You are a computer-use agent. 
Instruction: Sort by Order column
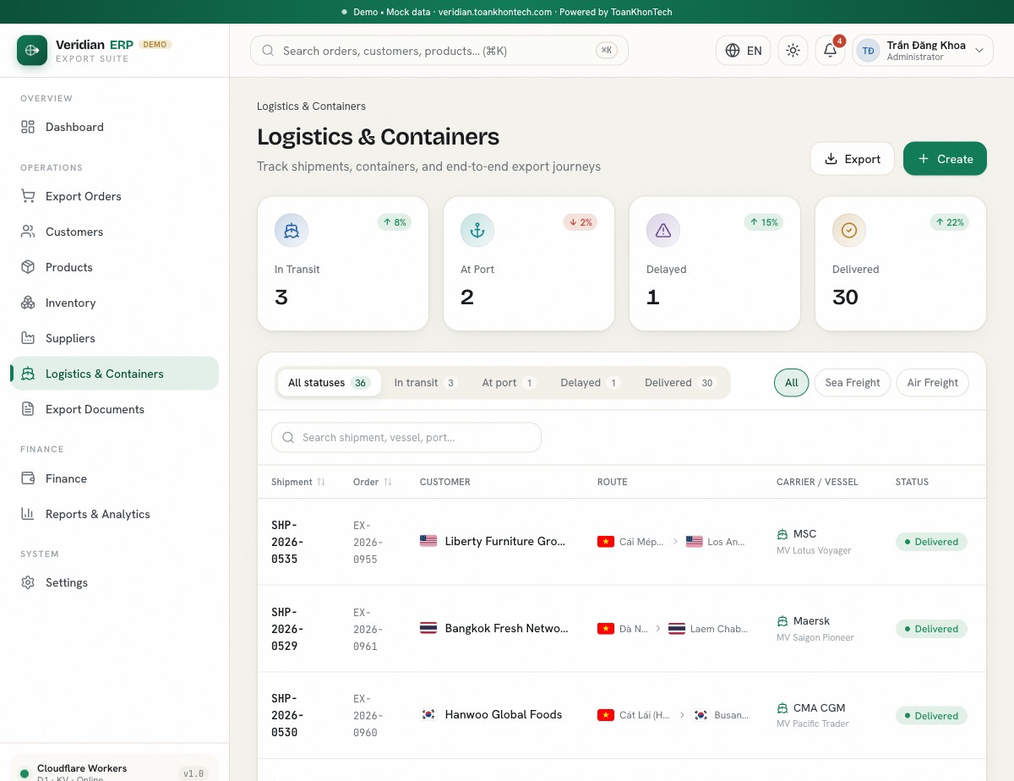point(373,482)
